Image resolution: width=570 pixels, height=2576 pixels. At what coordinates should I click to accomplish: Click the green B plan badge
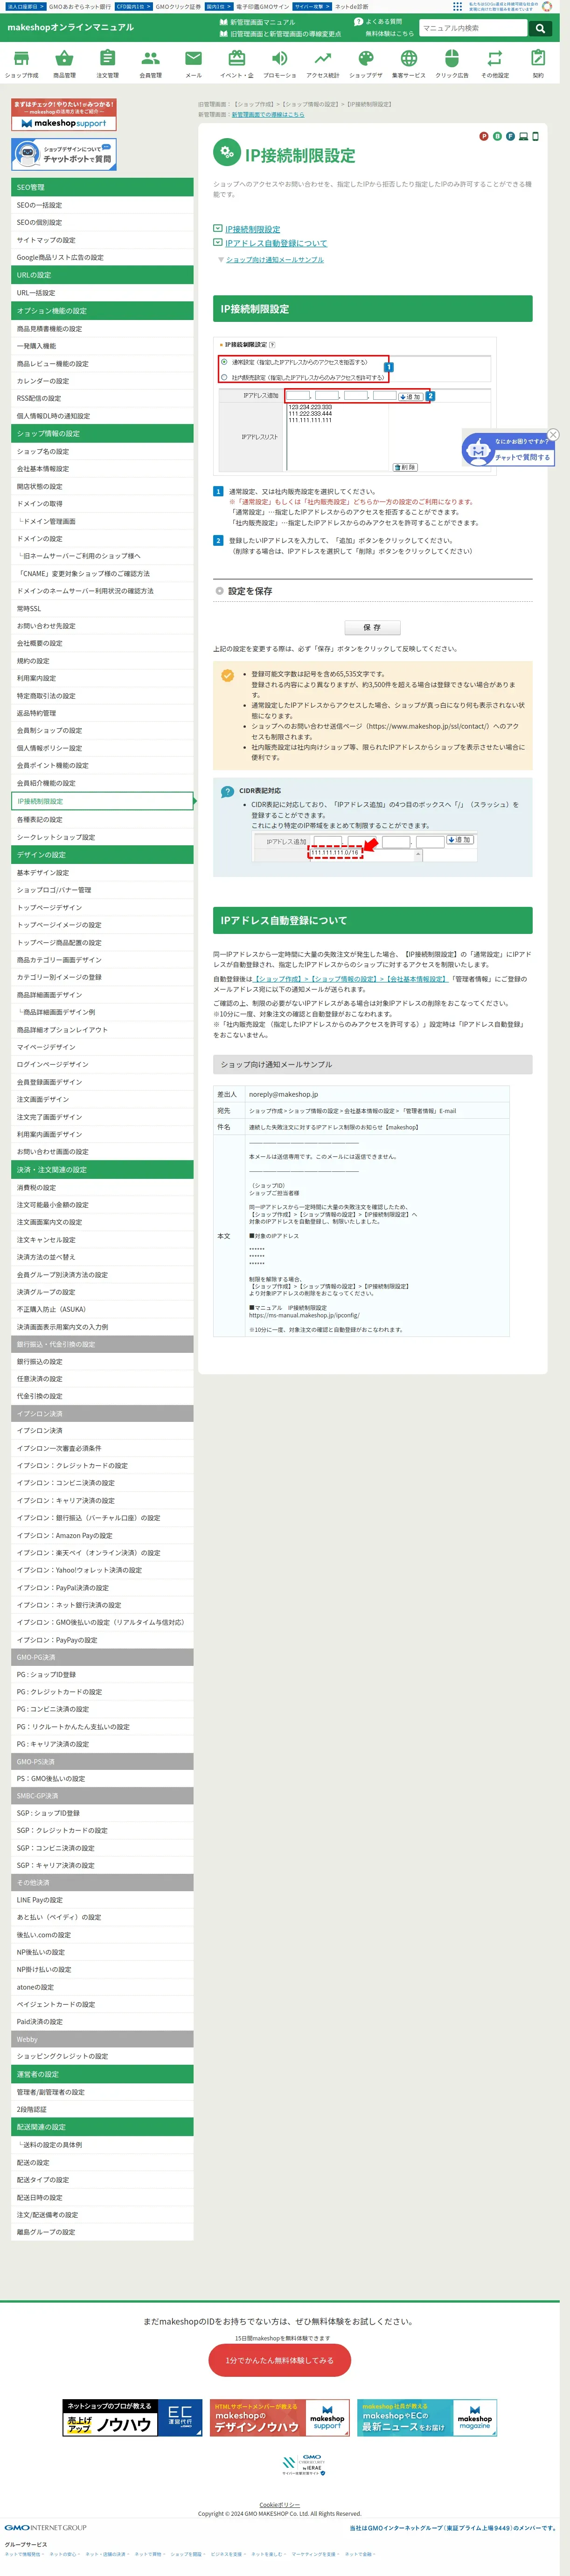(497, 136)
